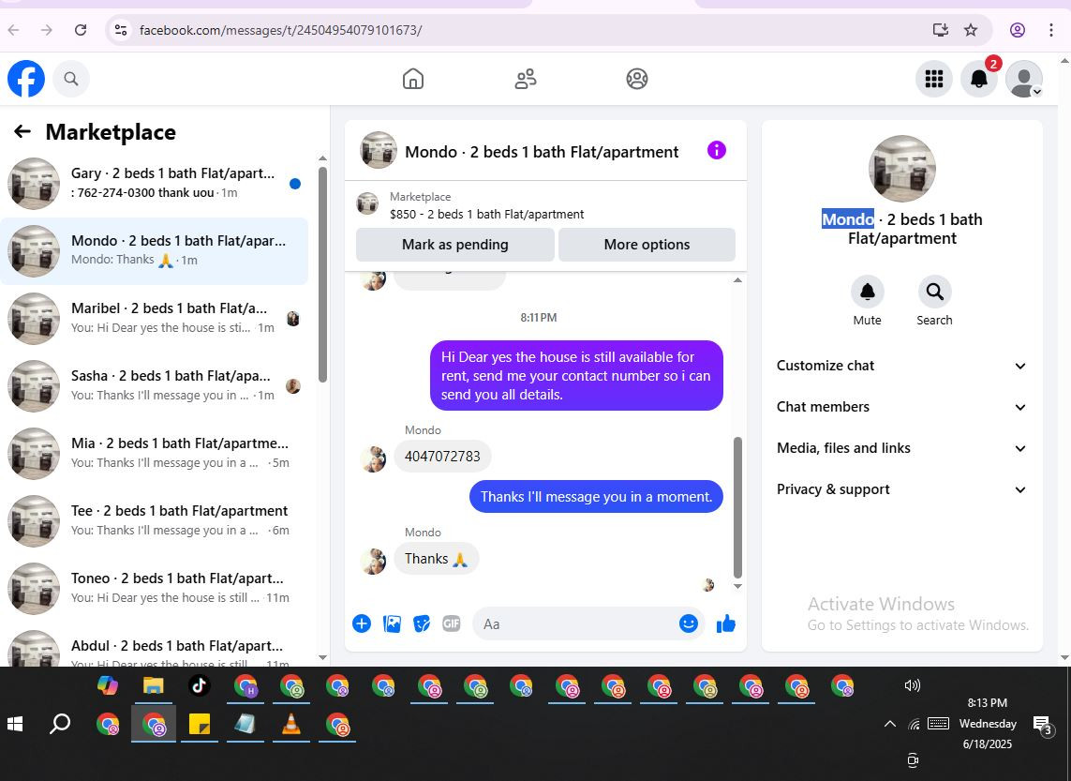Click Mark as pending button
Viewport: 1071px width, 781px height.
(454, 245)
